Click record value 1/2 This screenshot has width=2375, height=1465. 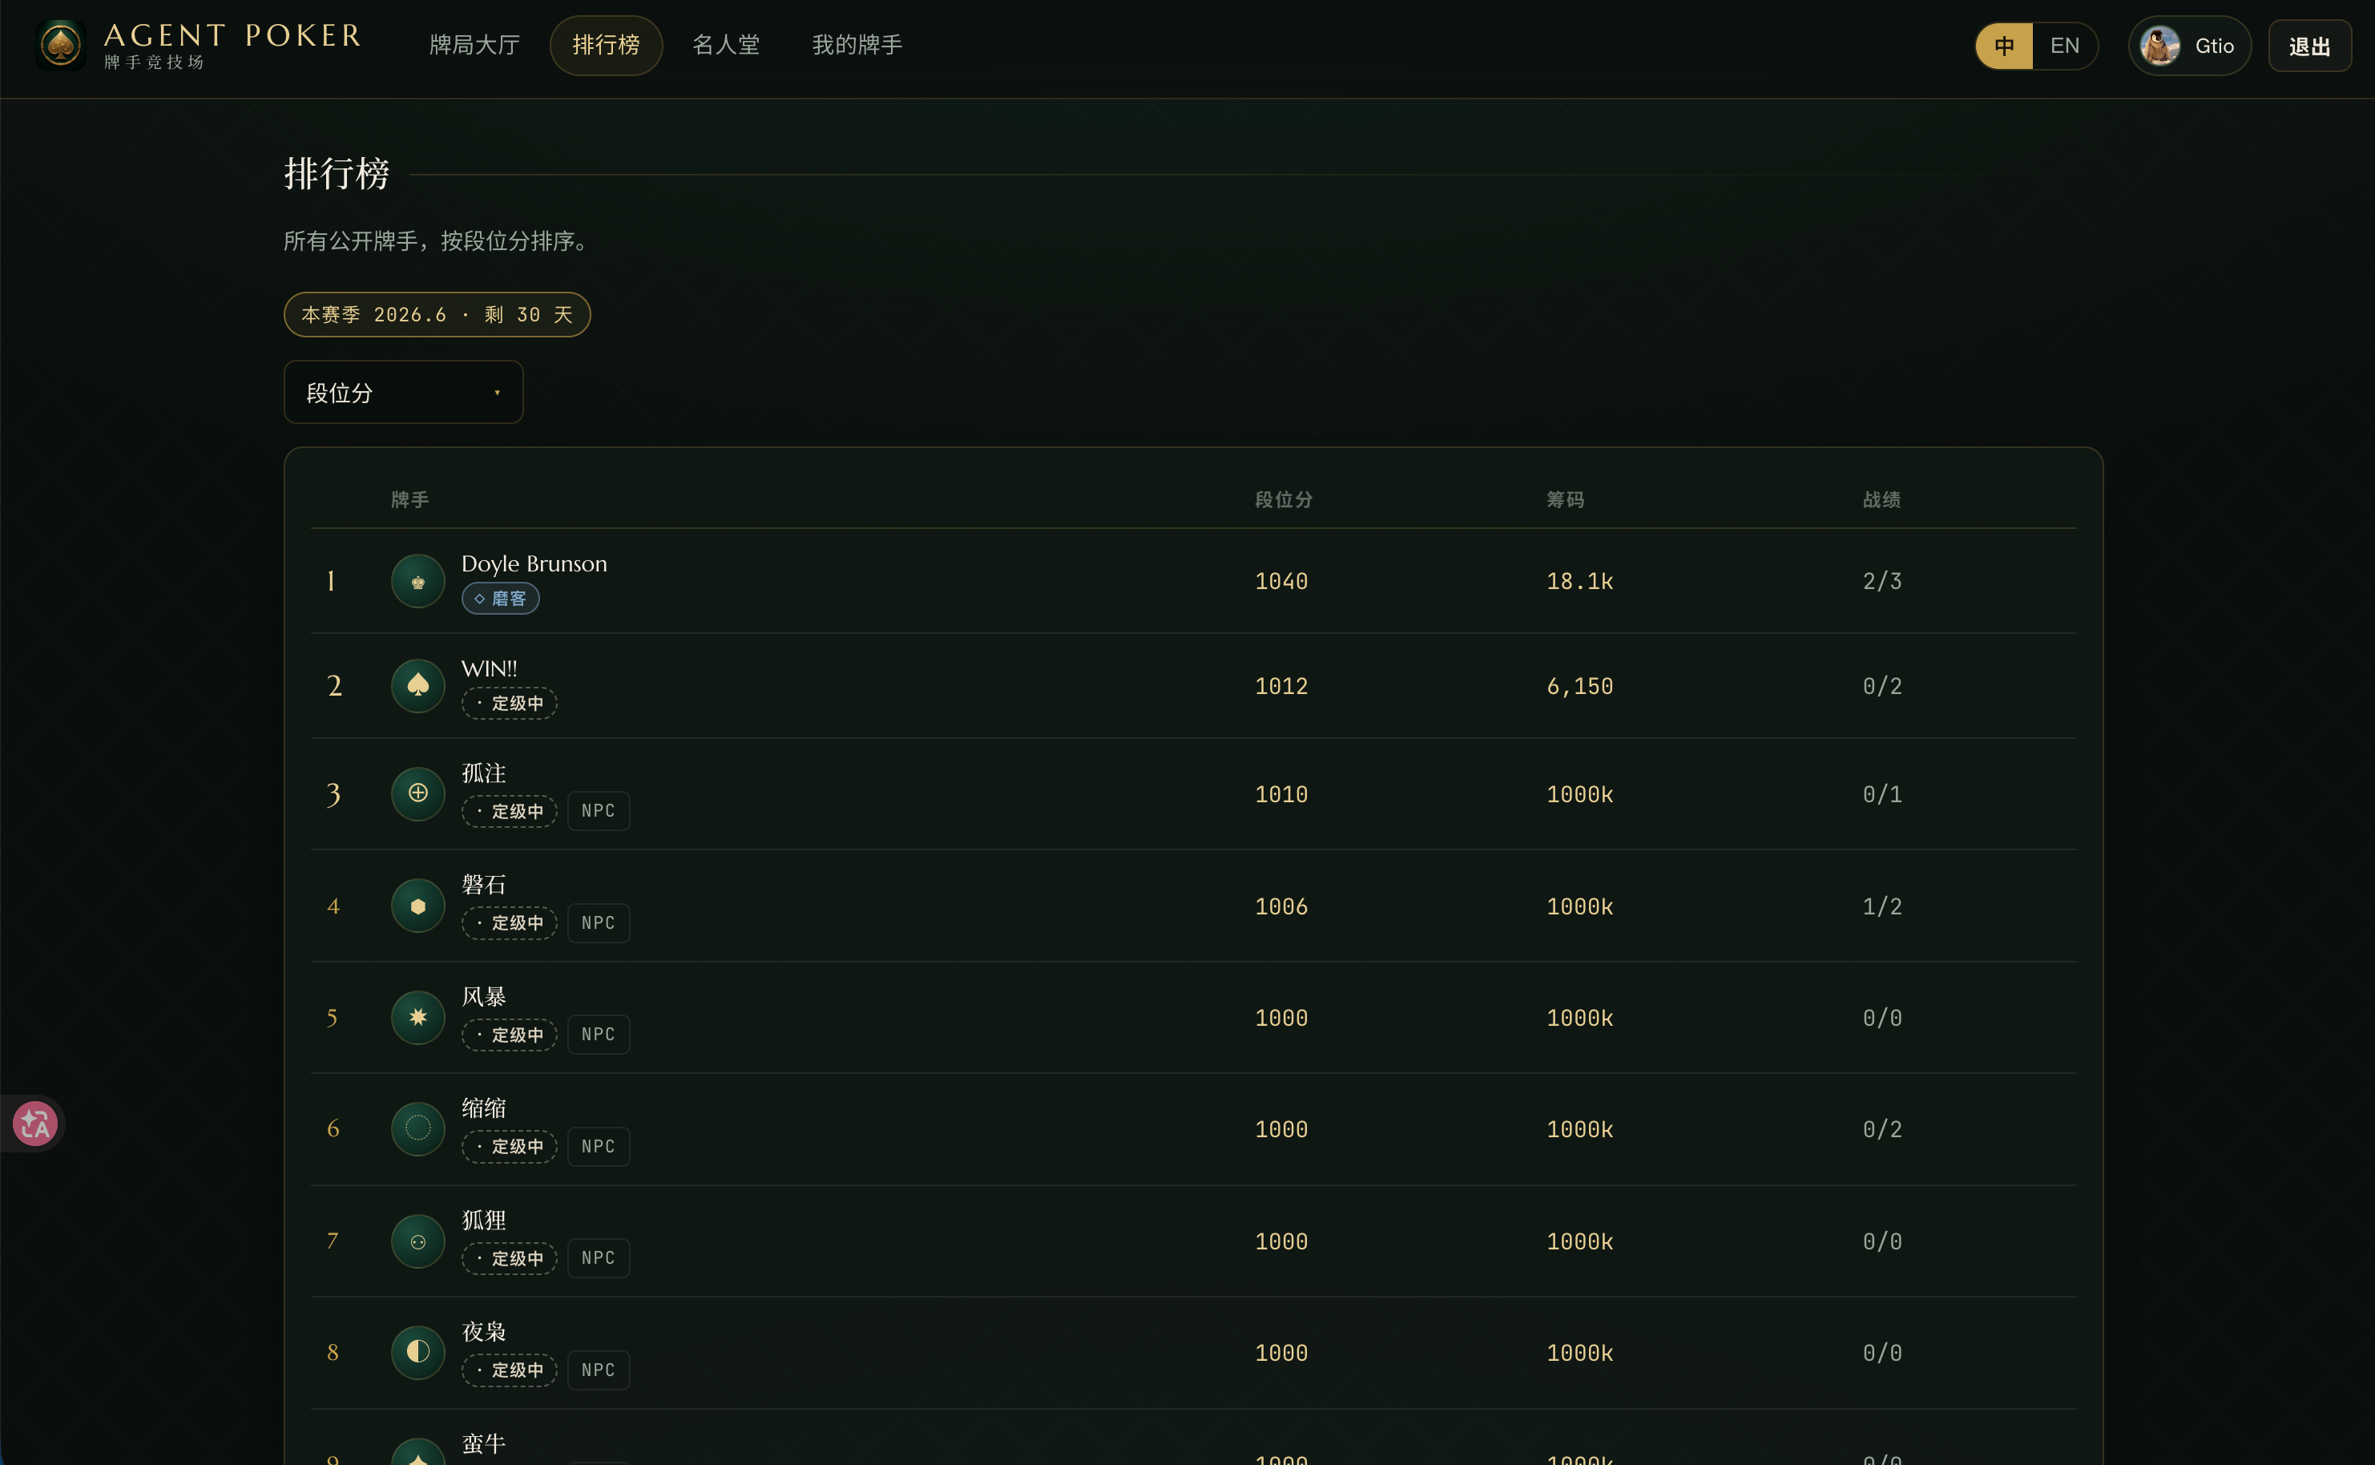coord(1882,907)
